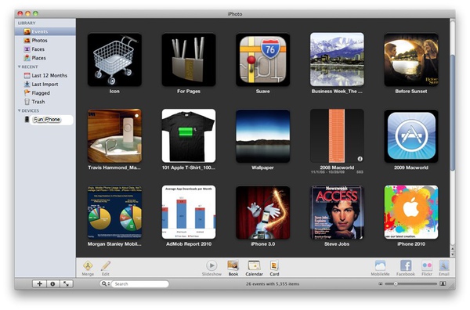Open the 2009 Macworld App Store thumbnail

pos(411,136)
